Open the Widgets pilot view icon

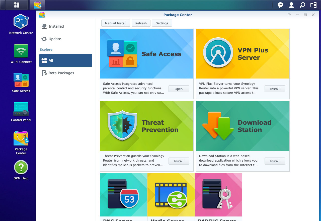click(x=313, y=5)
